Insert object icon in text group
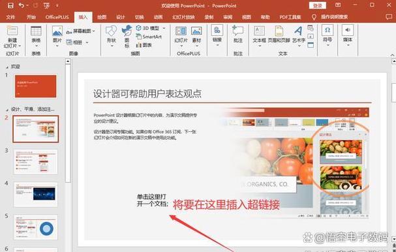396x252 pixels. tap(311, 45)
